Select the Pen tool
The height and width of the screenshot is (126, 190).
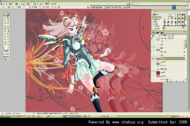pyautogui.click(x=5, y=39)
